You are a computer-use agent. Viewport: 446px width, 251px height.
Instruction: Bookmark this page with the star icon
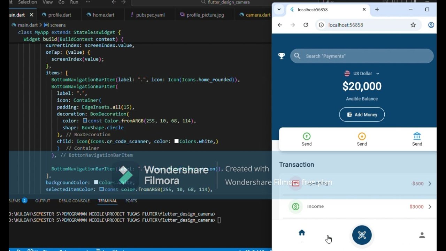413,25
